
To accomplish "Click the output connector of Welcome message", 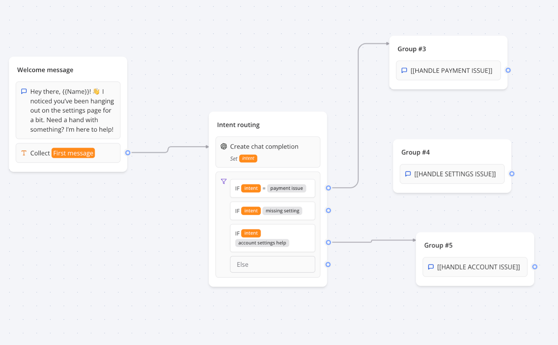I will click(128, 153).
